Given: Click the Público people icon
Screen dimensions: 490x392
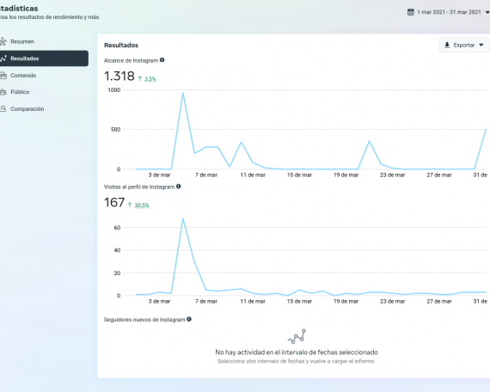Looking at the screenshot, I should pos(3,92).
